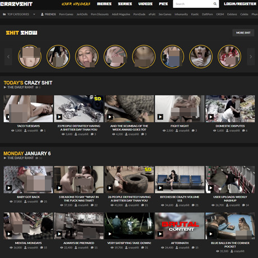This screenshot has height=258, width=258.
Task: Click the More Shit button
Action: 243,33
